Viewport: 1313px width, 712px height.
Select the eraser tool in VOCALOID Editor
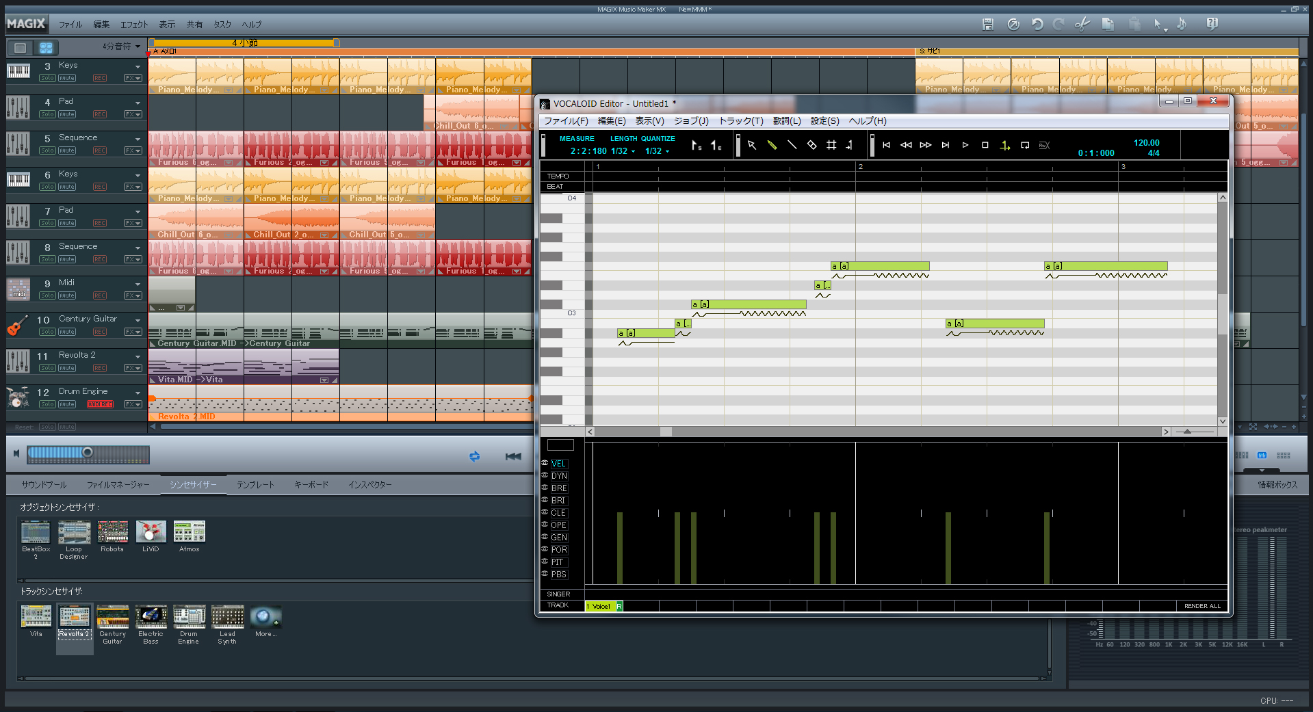click(811, 145)
